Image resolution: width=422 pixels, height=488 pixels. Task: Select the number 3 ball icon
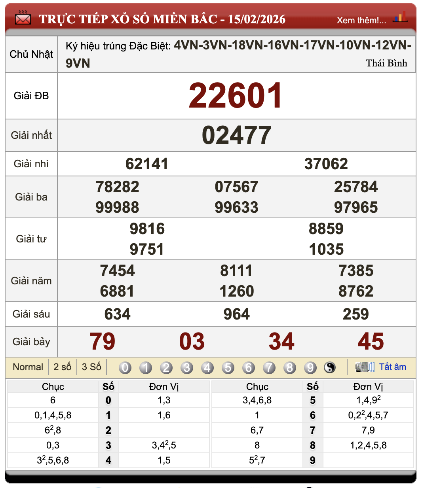187,367
